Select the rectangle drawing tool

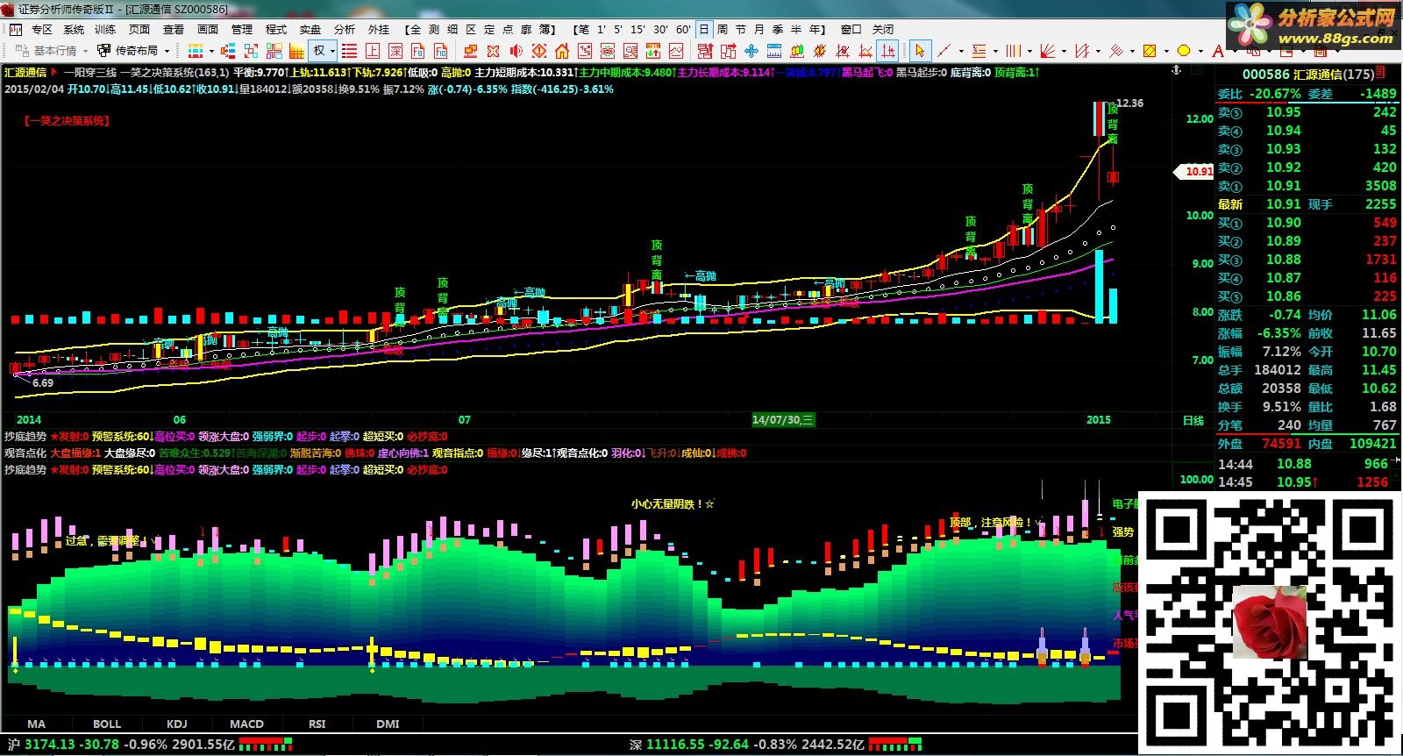coord(1150,51)
